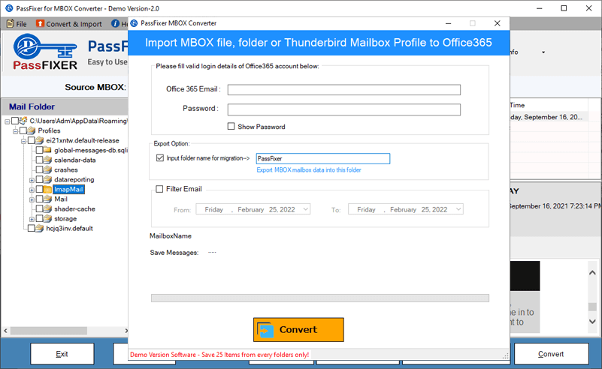This screenshot has height=369, width=602.
Task: Click the Mail Folder horizontal scrollbar
Action: pos(49,330)
